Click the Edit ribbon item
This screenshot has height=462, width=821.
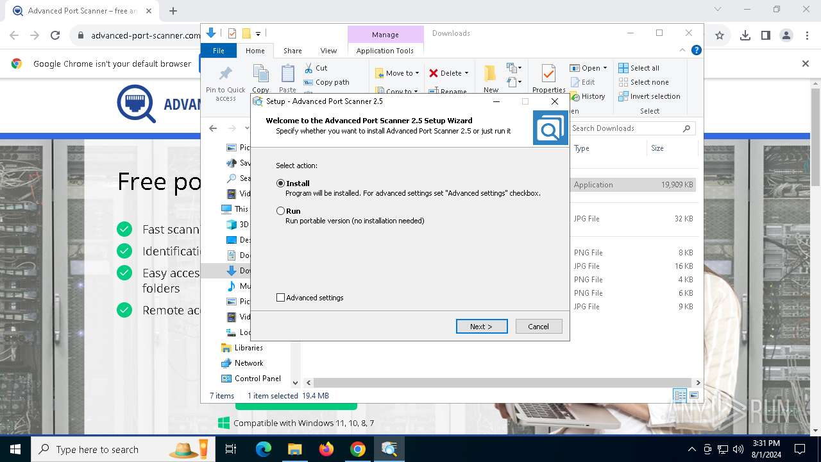click(x=583, y=82)
